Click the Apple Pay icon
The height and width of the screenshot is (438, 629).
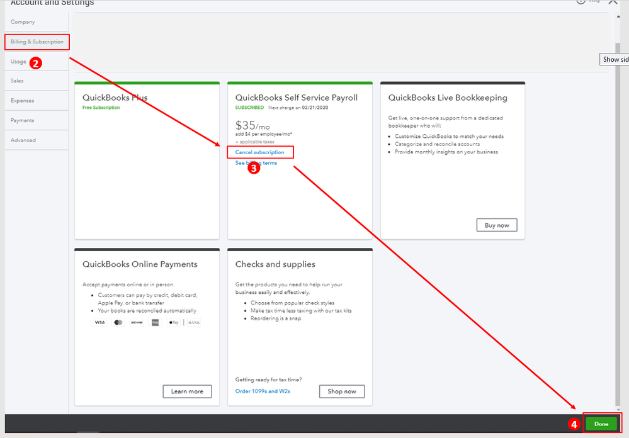(x=173, y=322)
